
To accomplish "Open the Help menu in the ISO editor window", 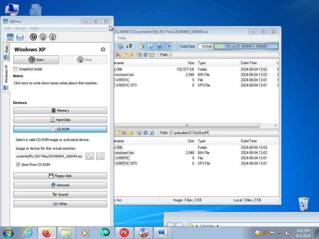I will tap(122, 38).
